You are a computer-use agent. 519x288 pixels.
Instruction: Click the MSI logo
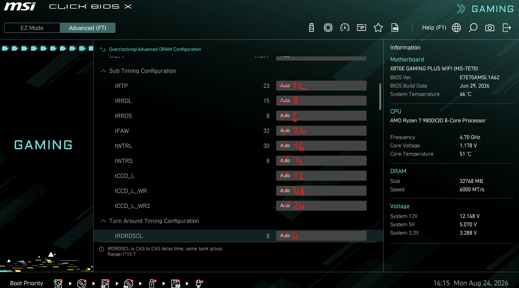20,6
